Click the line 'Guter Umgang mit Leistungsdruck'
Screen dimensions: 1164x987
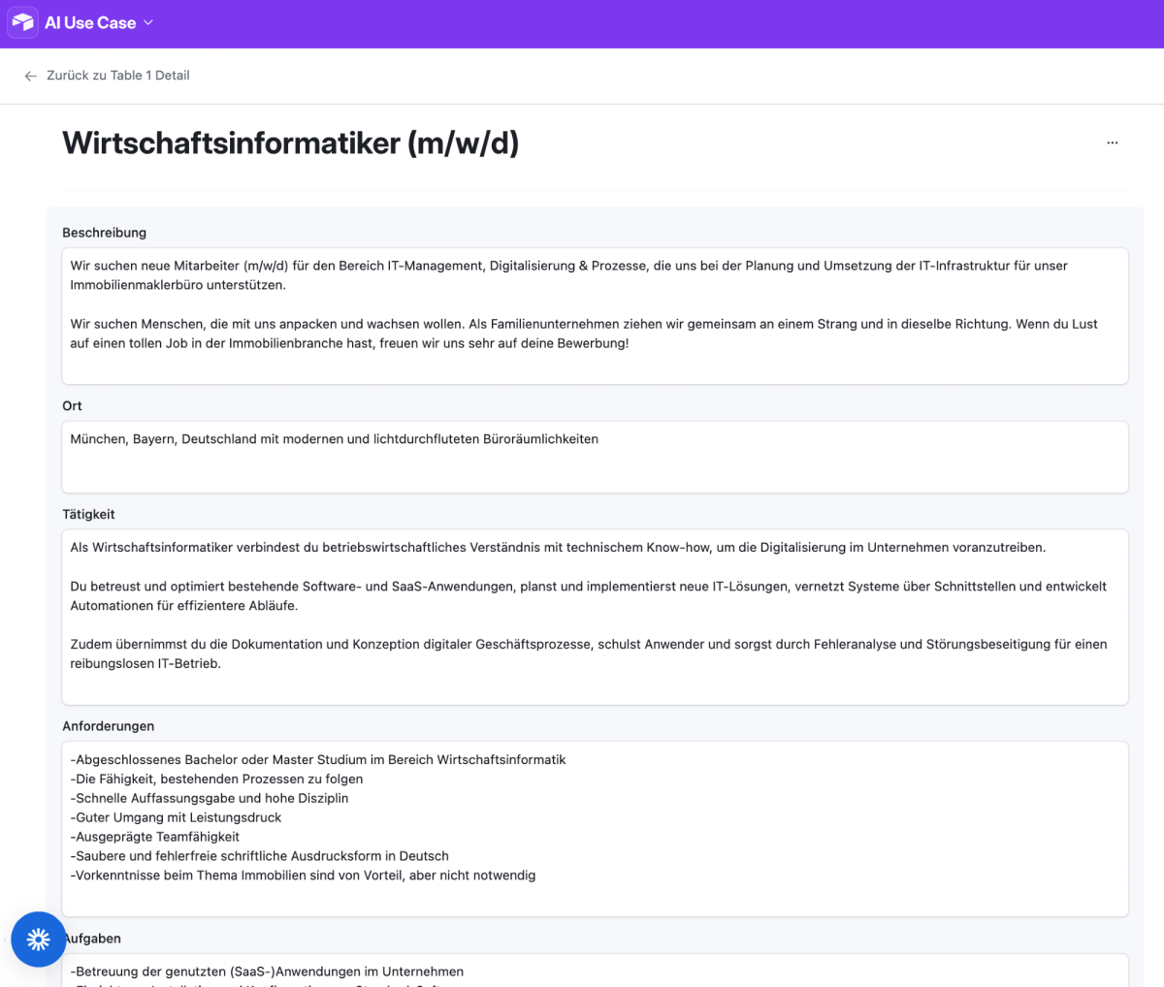[176, 817]
